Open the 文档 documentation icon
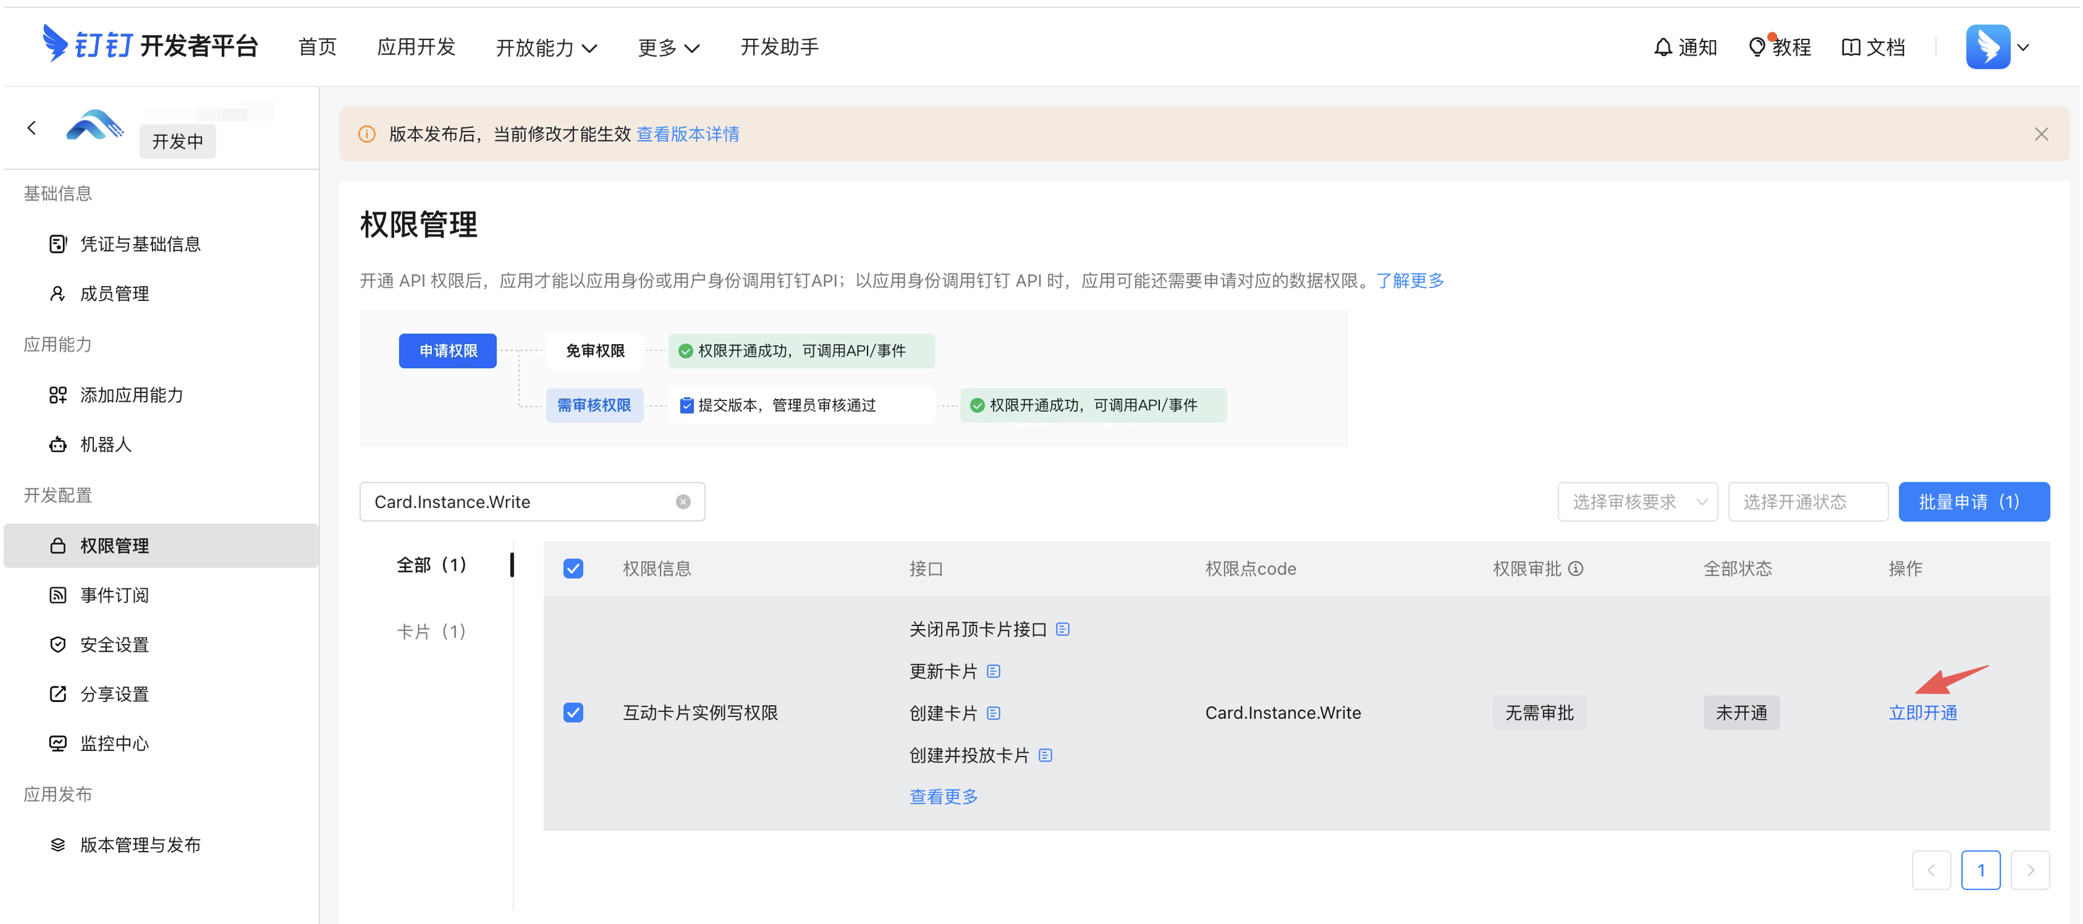The height and width of the screenshot is (924, 2083). tap(1853, 46)
